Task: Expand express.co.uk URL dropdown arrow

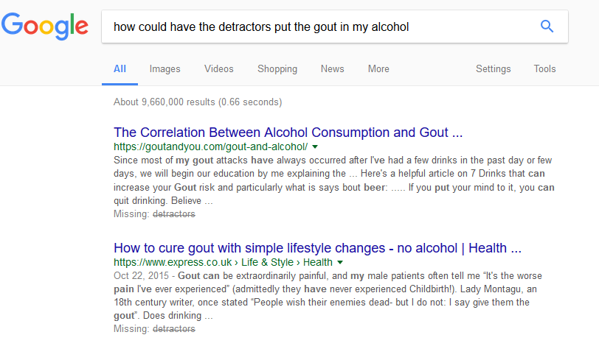Action: coord(340,262)
